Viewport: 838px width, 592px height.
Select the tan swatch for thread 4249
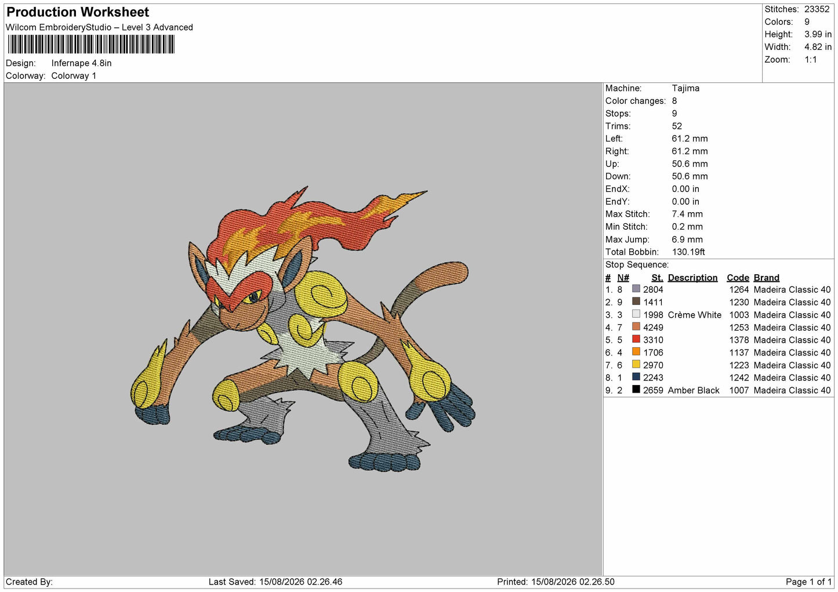click(x=636, y=327)
